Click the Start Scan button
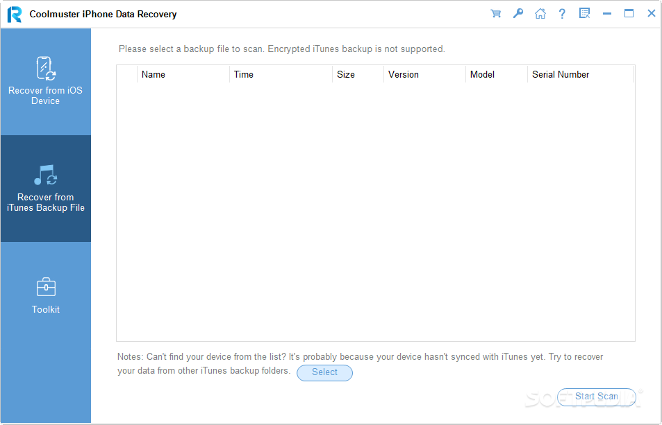Image resolution: width=662 pixels, height=425 pixels. pos(596,397)
